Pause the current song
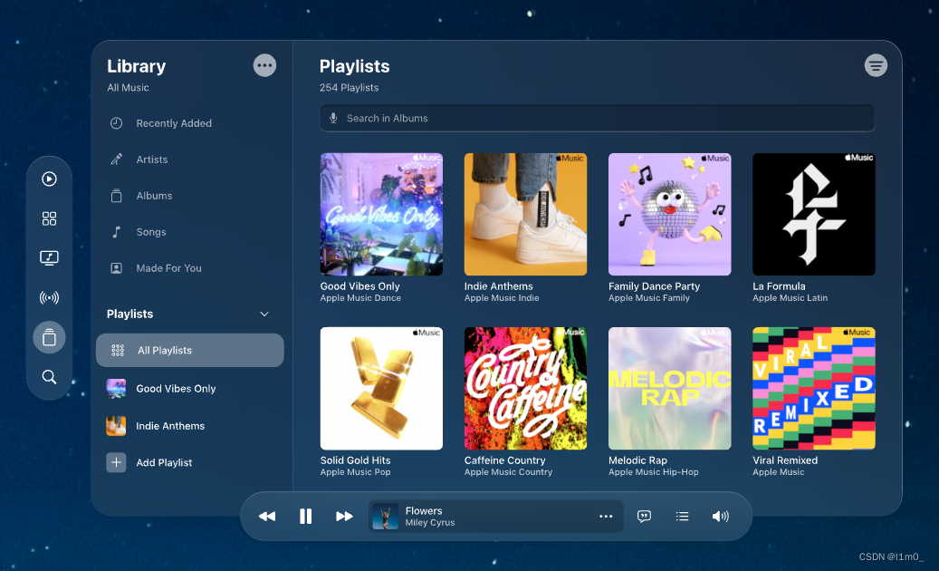 [305, 516]
